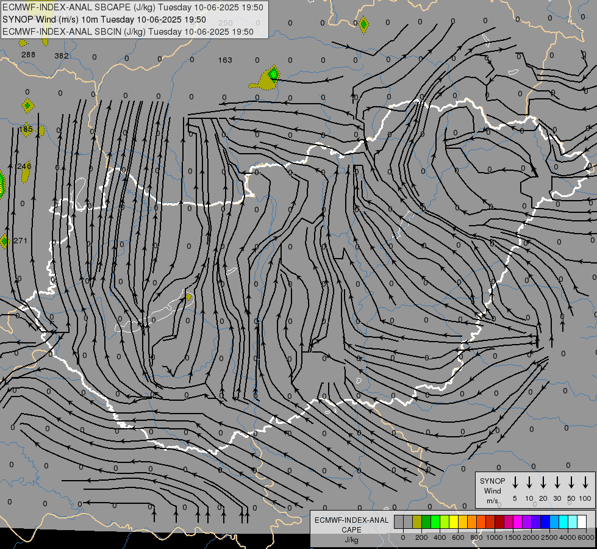Screen dimensions: 597x549
Task: Click the 2500 tick label in CAPE legend
Action: click(549, 537)
